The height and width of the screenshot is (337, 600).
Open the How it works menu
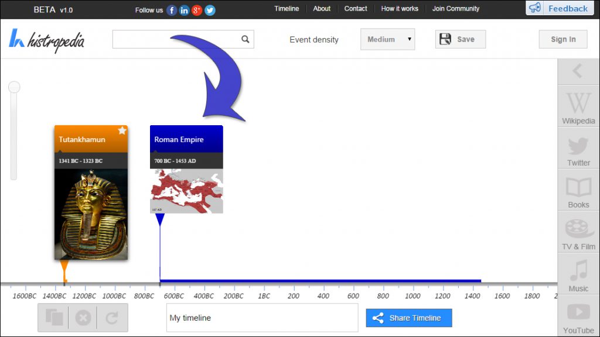point(400,9)
